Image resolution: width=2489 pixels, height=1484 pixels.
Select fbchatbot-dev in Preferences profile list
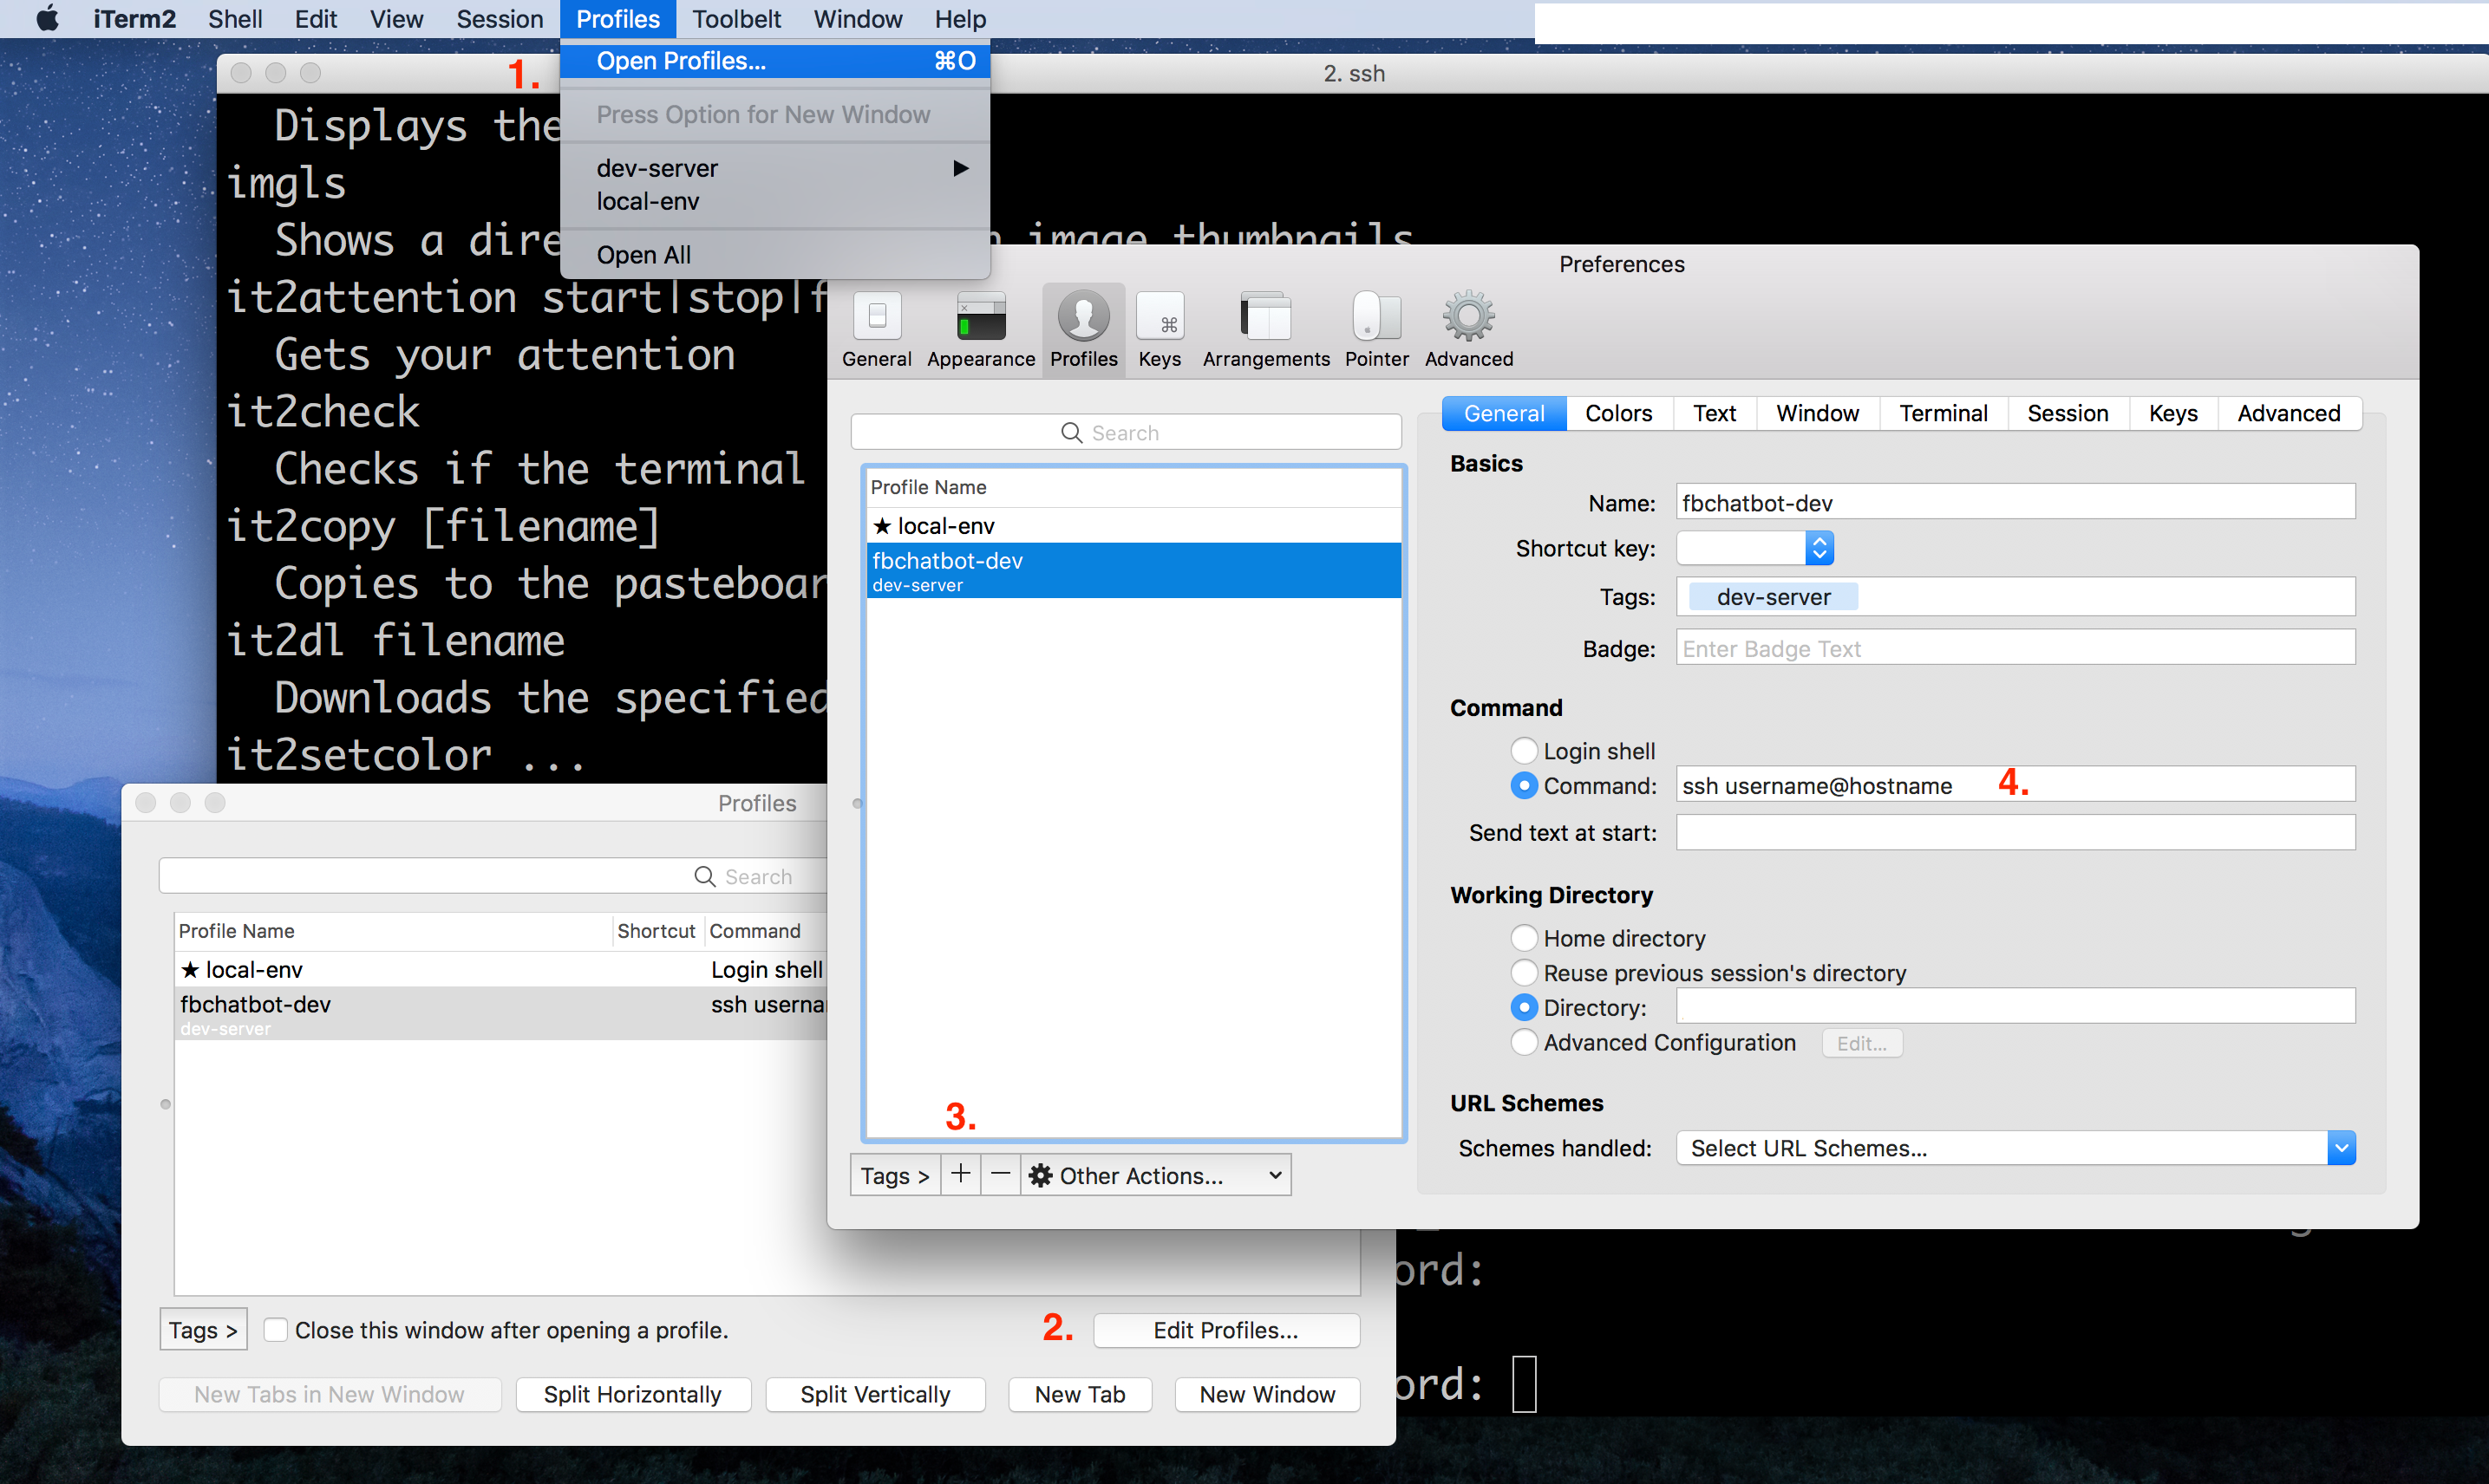(1133, 570)
